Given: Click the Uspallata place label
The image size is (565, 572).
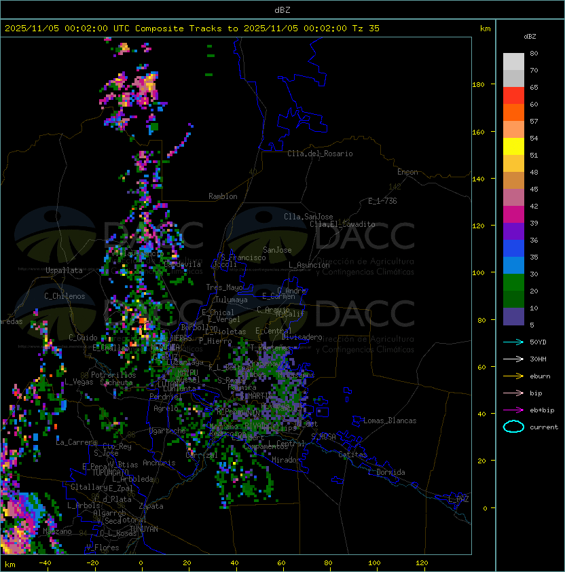Looking at the screenshot, I should point(64,270).
